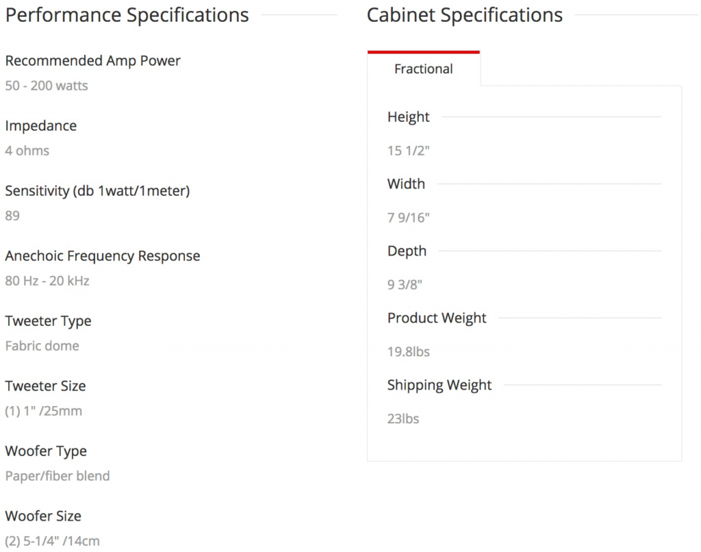701x552 pixels.
Task: Click the Performance Specifications heading
Action: [127, 15]
